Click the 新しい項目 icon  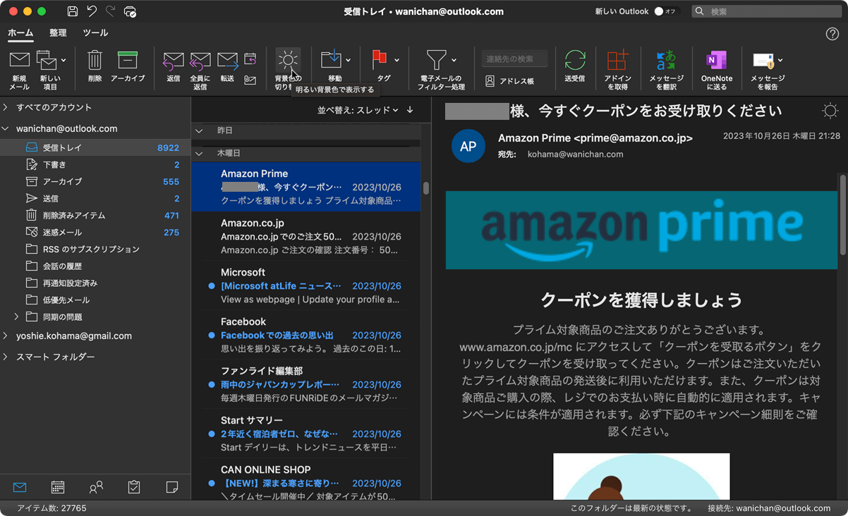pos(46,61)
